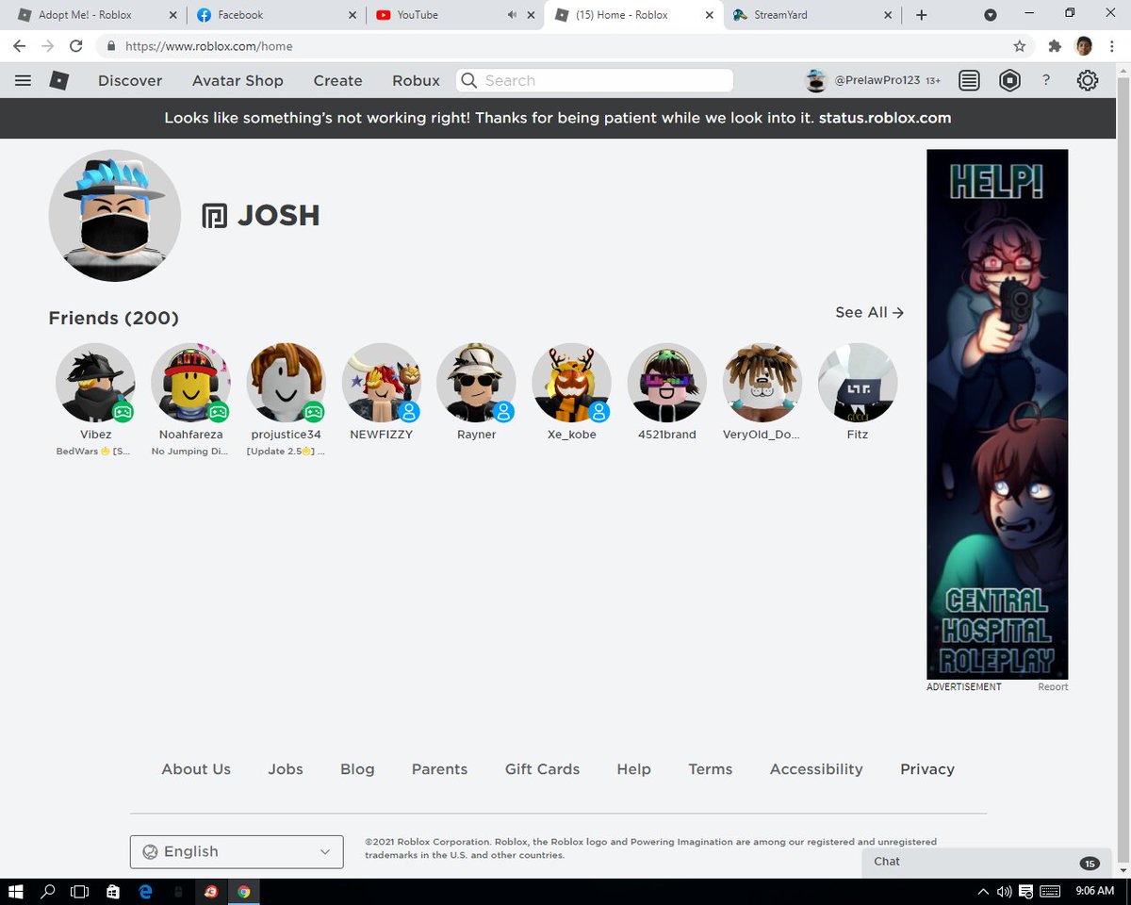Open VeryOld_Do... friend avatar

tap(762, 383)
